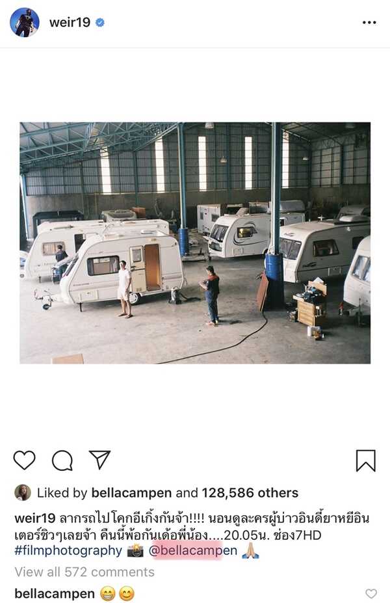The width and height of the screenshot is (390, 603).
Task: Save post with bookmark icon
Action: (366, 461)
